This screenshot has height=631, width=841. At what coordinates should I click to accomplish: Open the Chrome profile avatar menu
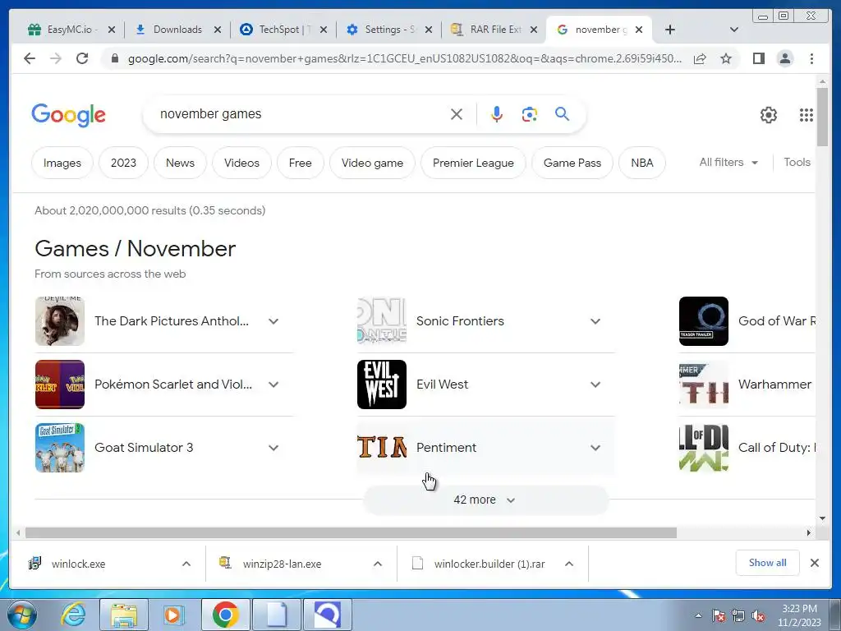click(784, 58)
